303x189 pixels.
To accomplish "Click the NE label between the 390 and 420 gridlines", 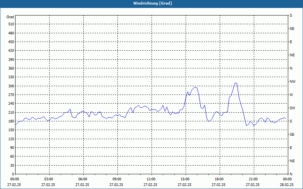I will coord(292,55).
